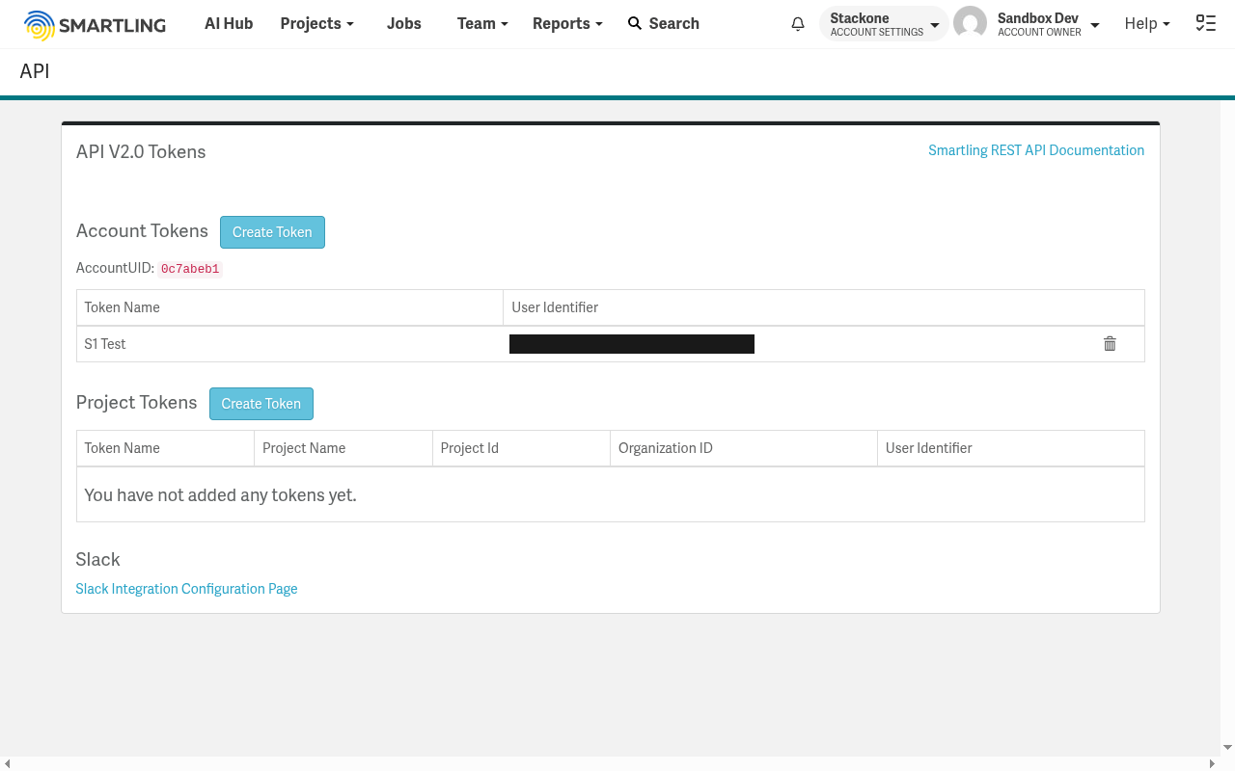Click the Smartling logo
The height and width of the screenshot is (771, 1235).
[95, 25]
